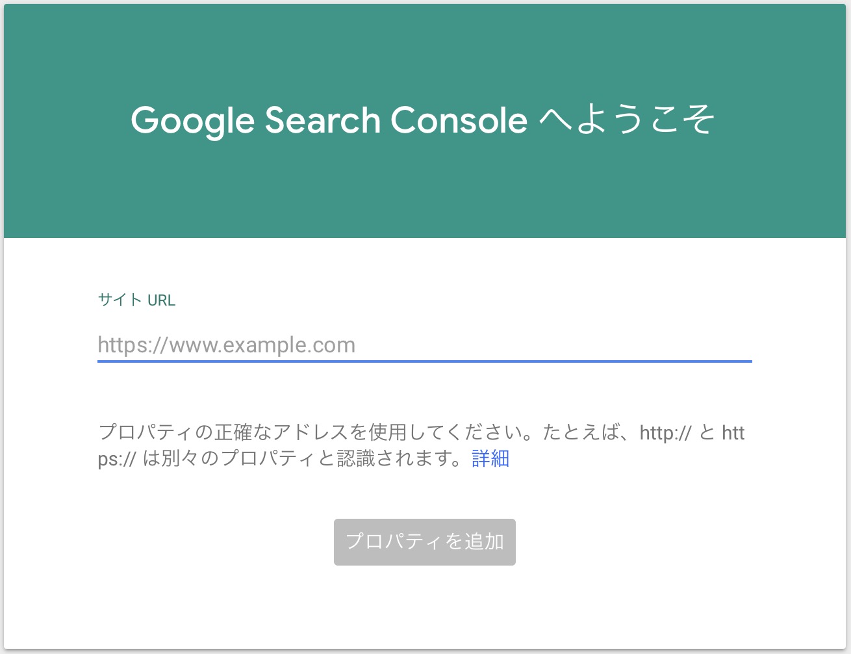Click the プロパティを追加 button
This screenshot has width=851, height=654.
425,542
